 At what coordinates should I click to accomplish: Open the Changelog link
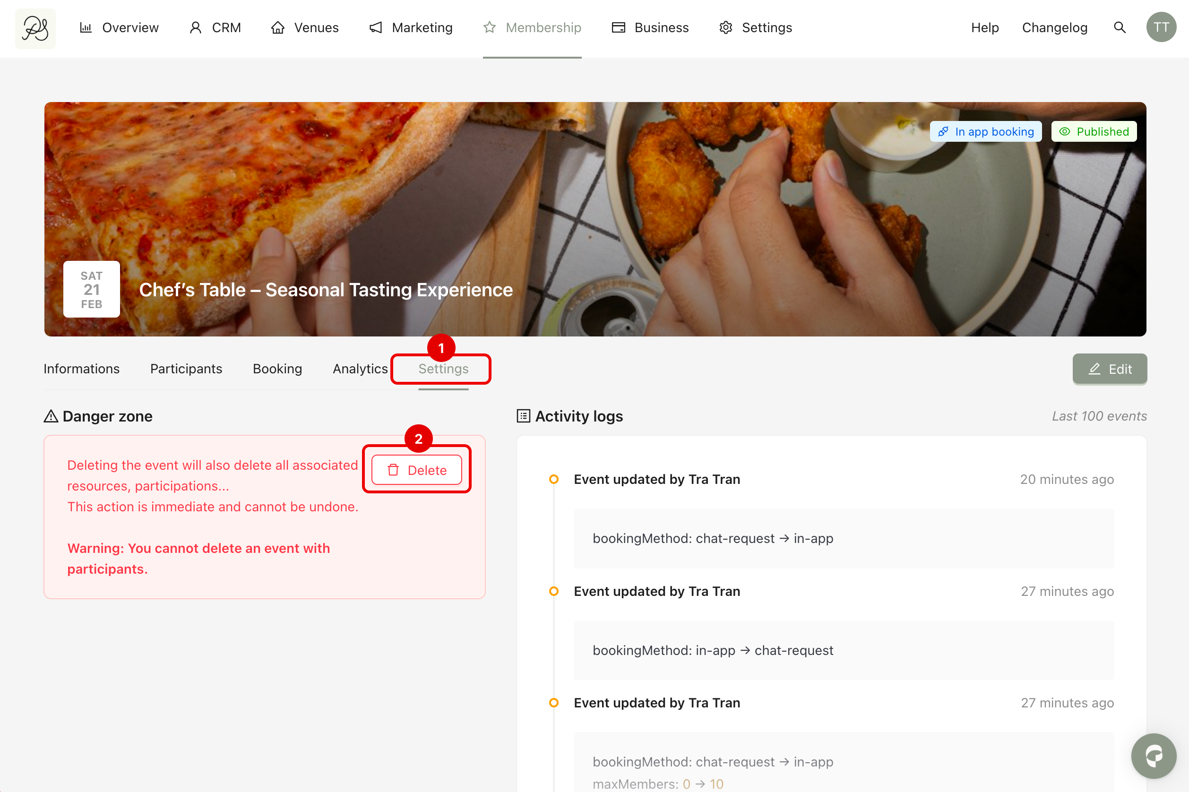(1055, 28)
